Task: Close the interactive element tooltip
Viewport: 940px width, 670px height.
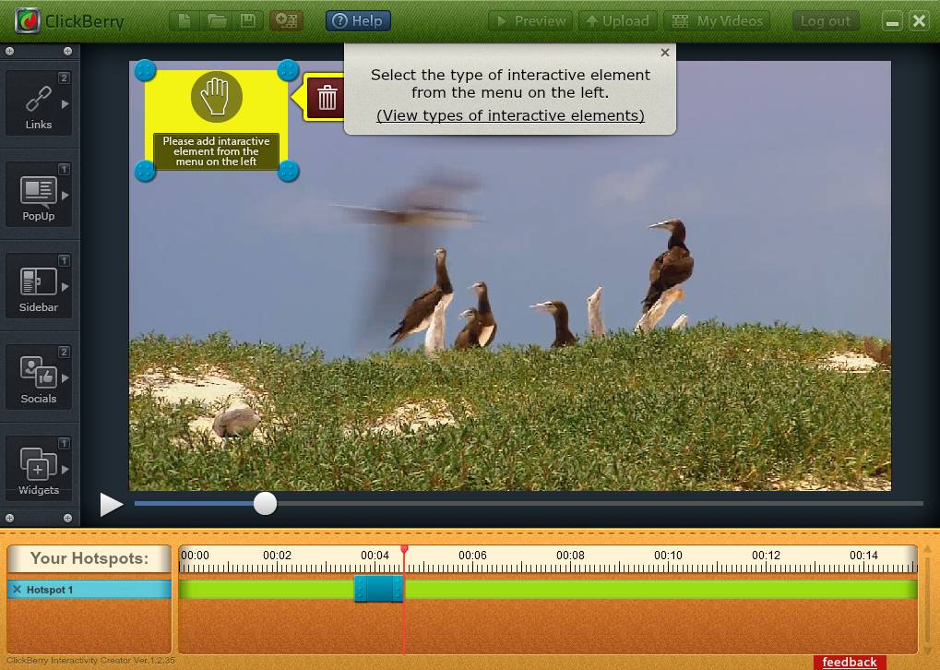Action: click(x=664, y=54)
